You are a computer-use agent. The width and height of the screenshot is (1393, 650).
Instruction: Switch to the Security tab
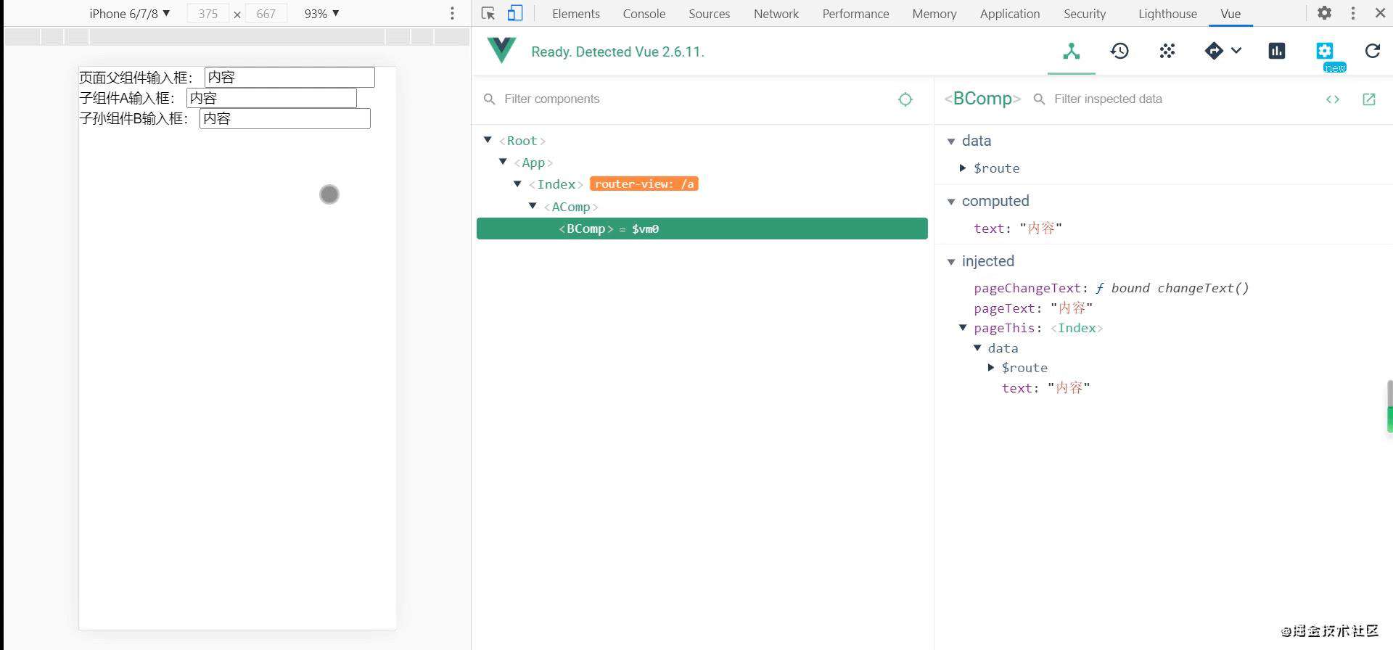coord(1085,14)
